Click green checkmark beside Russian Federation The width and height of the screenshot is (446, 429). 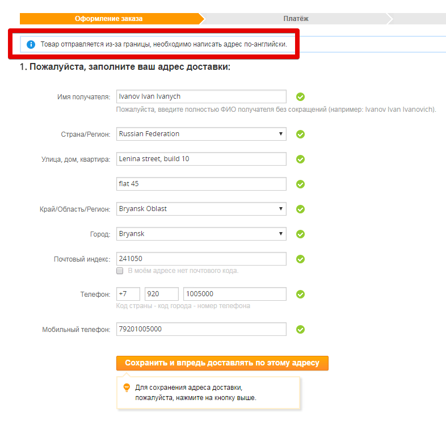(x=300, y=134)
